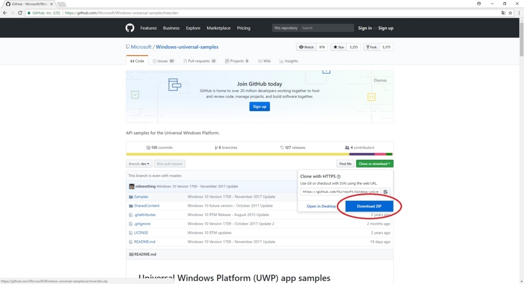Screen dimensions: 524x284
Task: Reload the page with refresh icon
Action: click(x=20, y=13)
